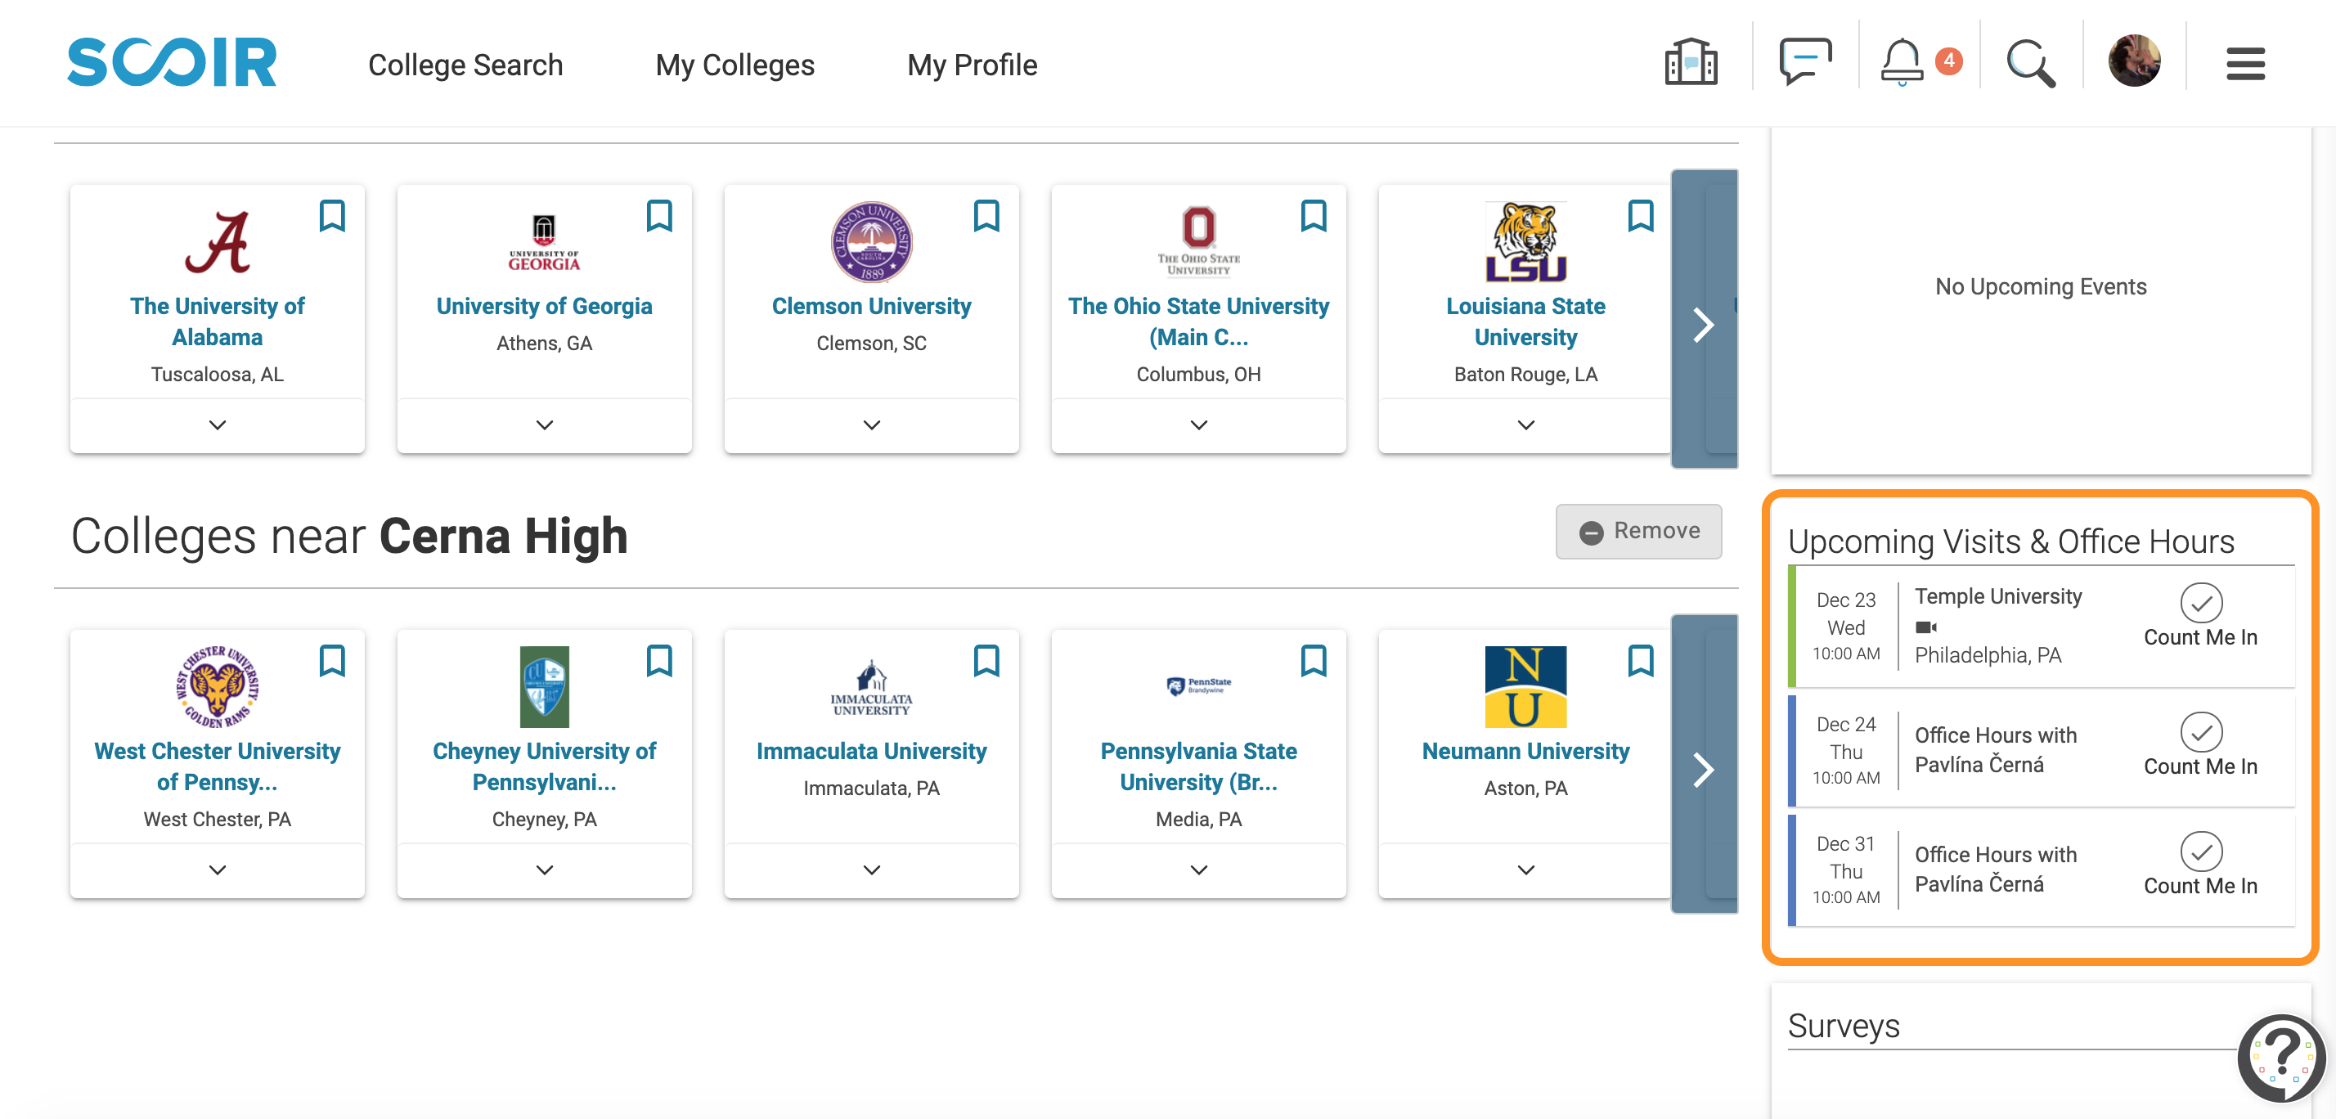Screen dimensions: 2336x1119
Task: Click the user profile avatar
Action: click(x=2134, y=61)
